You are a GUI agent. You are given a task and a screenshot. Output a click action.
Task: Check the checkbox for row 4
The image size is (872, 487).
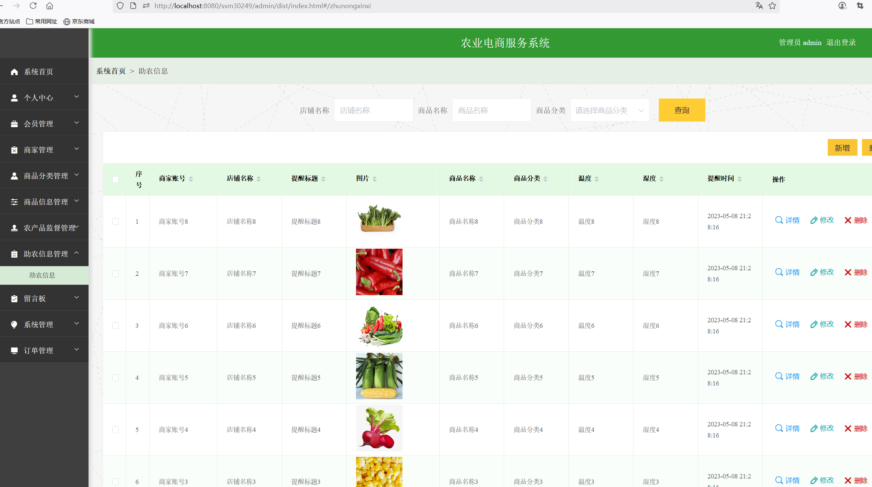[x=115, y=377]
